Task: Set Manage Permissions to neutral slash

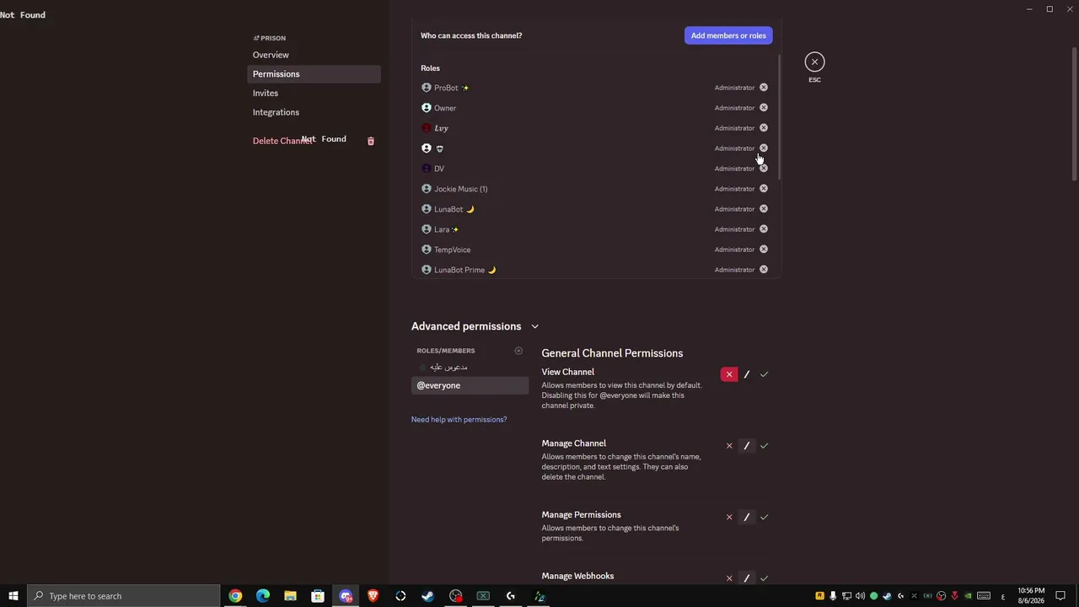Action: [747, 517]
